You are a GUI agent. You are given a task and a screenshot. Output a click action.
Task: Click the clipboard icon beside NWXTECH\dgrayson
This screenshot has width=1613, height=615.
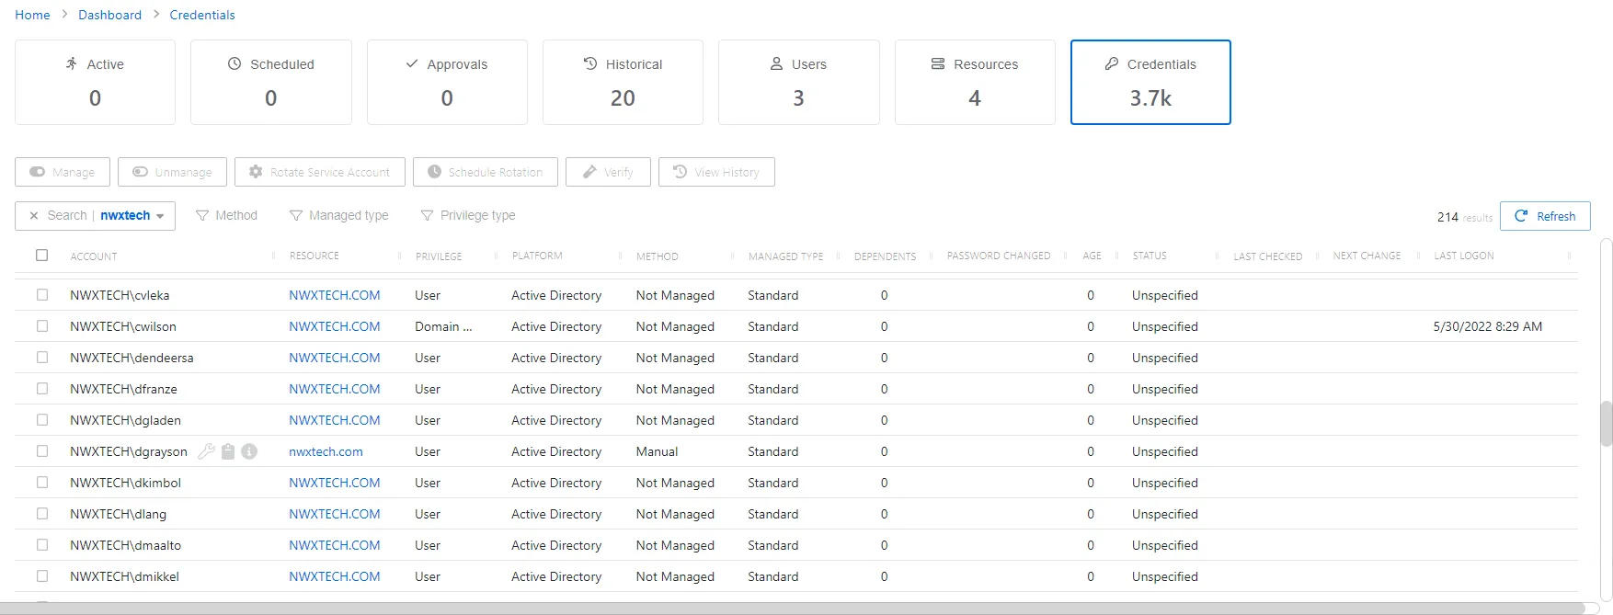coord(228,451)
